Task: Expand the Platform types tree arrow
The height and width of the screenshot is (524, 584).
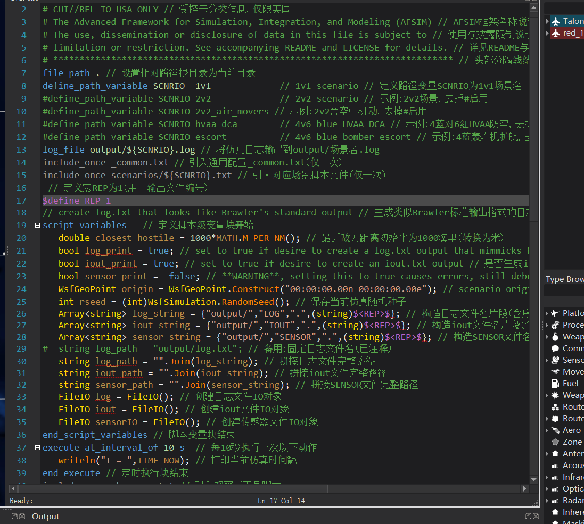Action: coord(547,313)
